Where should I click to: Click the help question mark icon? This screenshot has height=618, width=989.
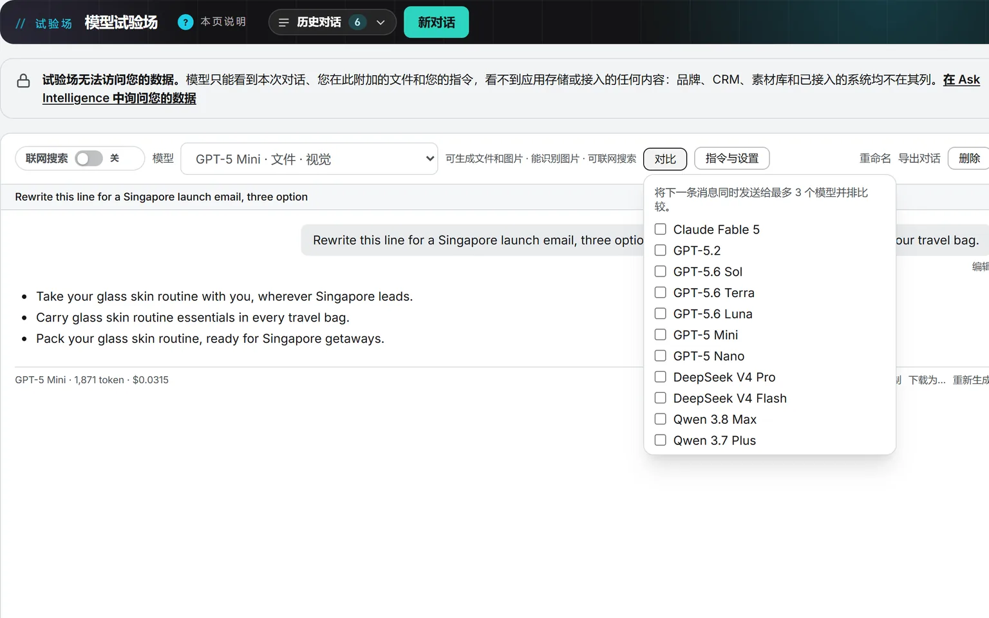coord(185,23)
